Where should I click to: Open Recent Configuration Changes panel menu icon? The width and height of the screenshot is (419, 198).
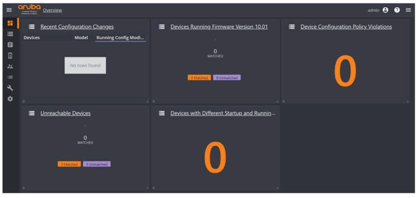tap(32, 27)
